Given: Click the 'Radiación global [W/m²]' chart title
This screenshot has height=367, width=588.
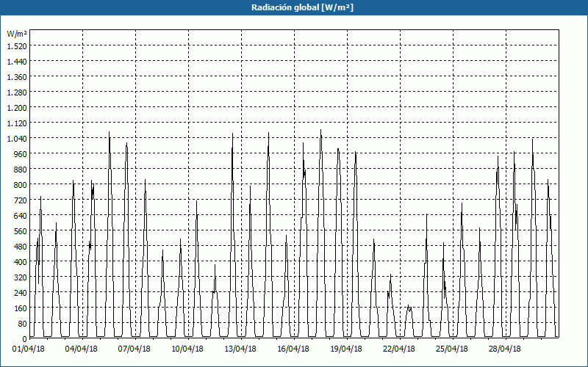Looking at the screenshot, I should 302,7.
